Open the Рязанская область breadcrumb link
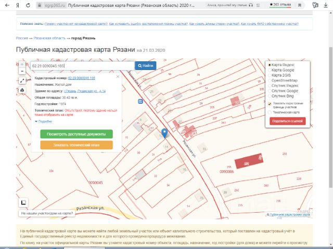 [49, 38]
